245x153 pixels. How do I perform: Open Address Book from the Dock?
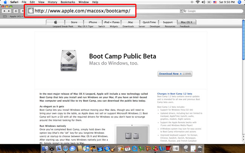coord(80,148)
